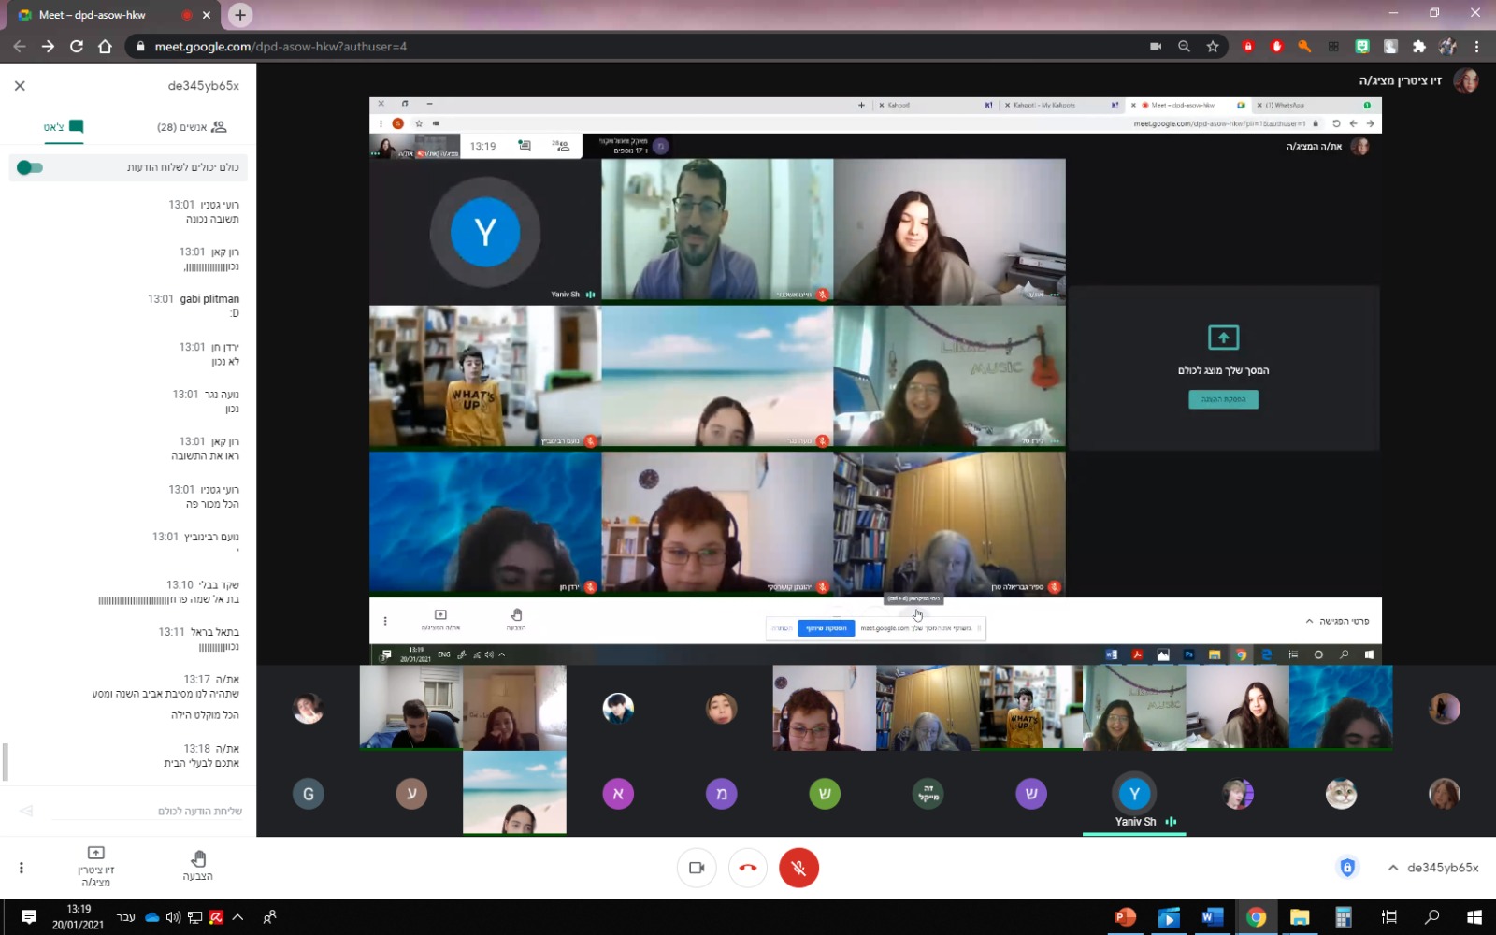The height and width of the screenshot is (935, 1496).
Task: Select Yaniv Sh participant tile
Action: 1134,795
